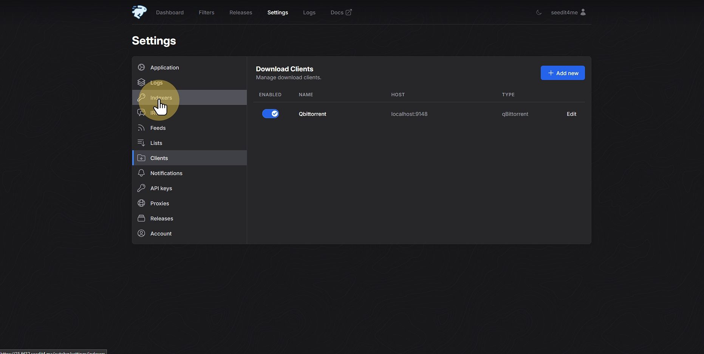
Task: Click the Application gear icon
Action: 141,67
